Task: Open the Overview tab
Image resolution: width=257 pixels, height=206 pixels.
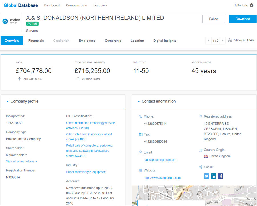Action: click(x=12, y=41)
